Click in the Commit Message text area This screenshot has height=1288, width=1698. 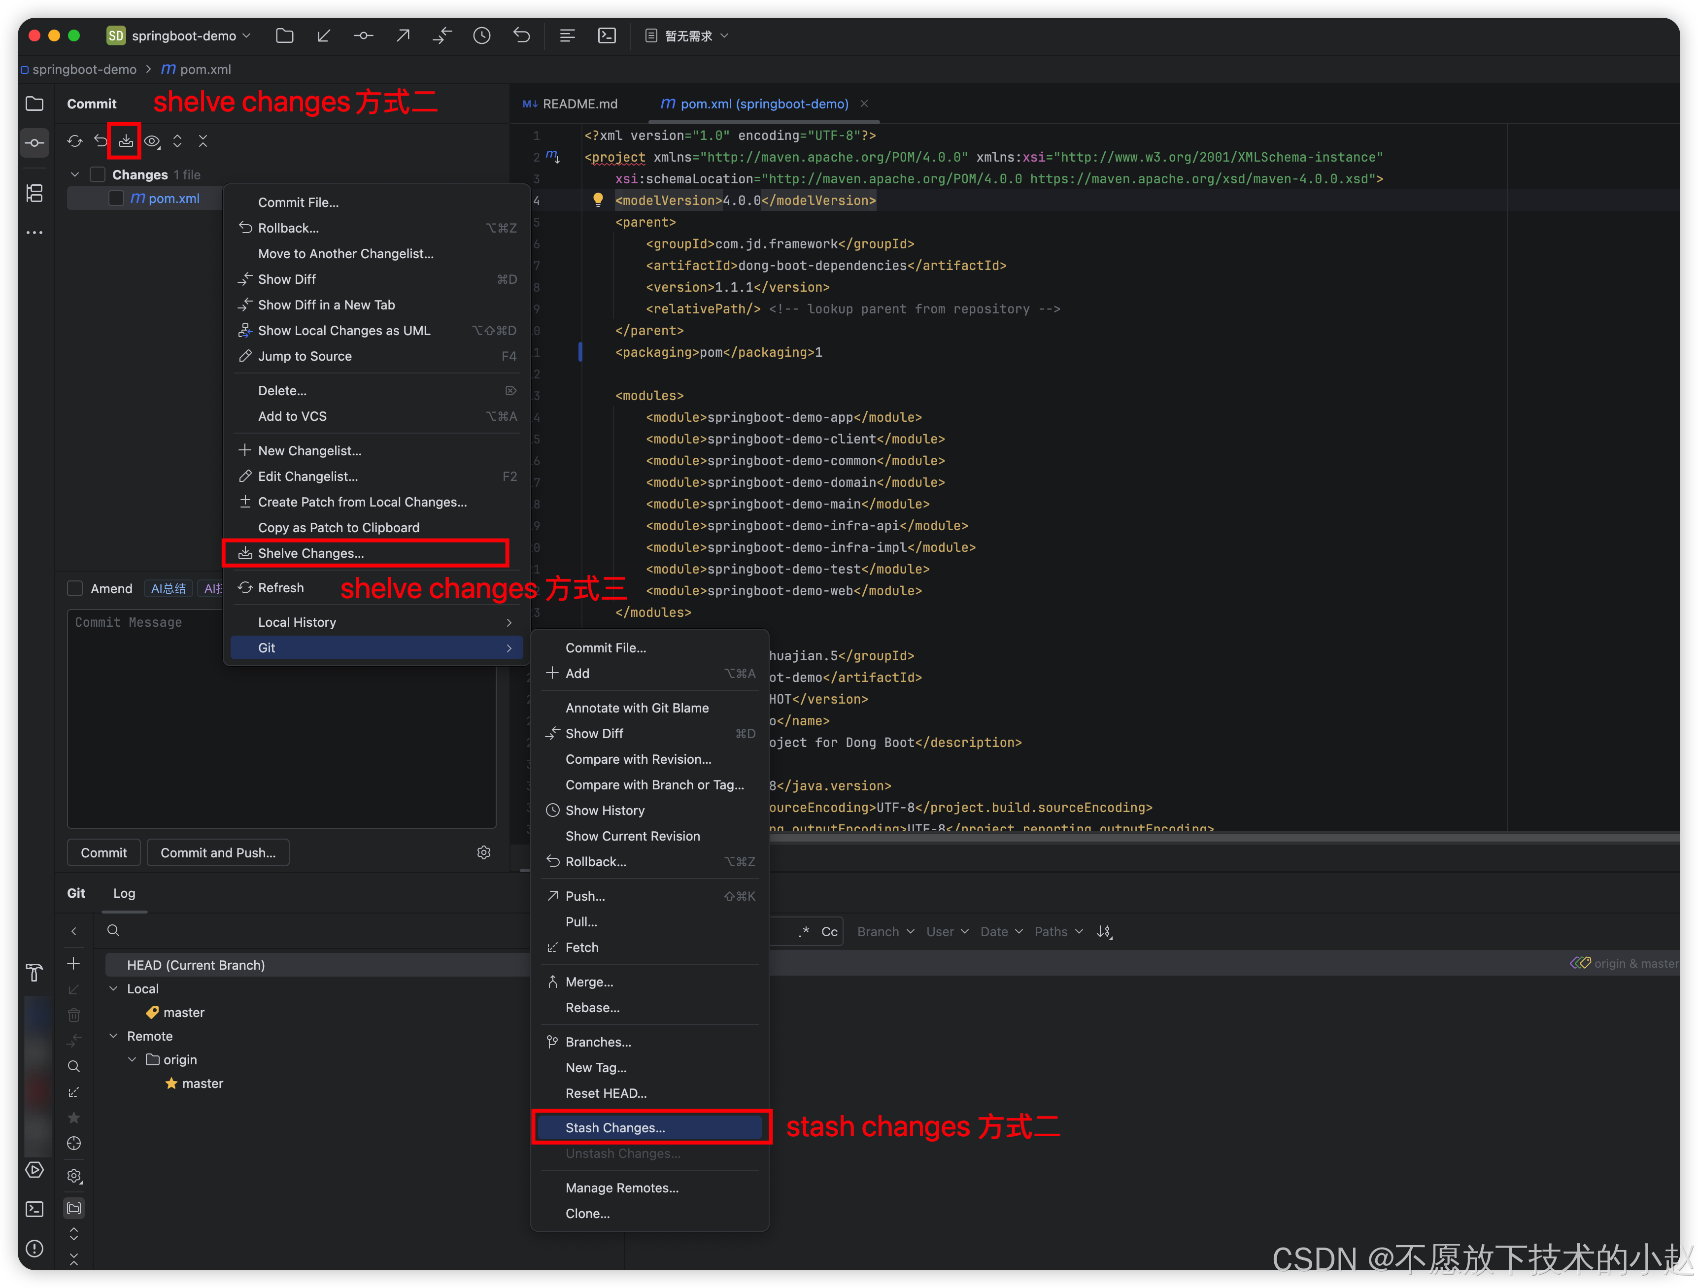pos(281,718)
